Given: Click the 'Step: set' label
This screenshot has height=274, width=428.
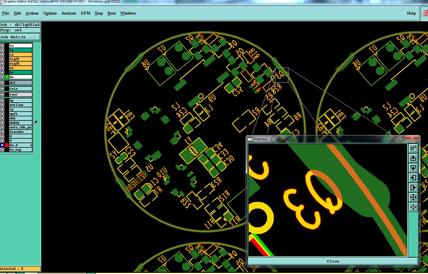Looking at the screenshot, I should [20, 30].
